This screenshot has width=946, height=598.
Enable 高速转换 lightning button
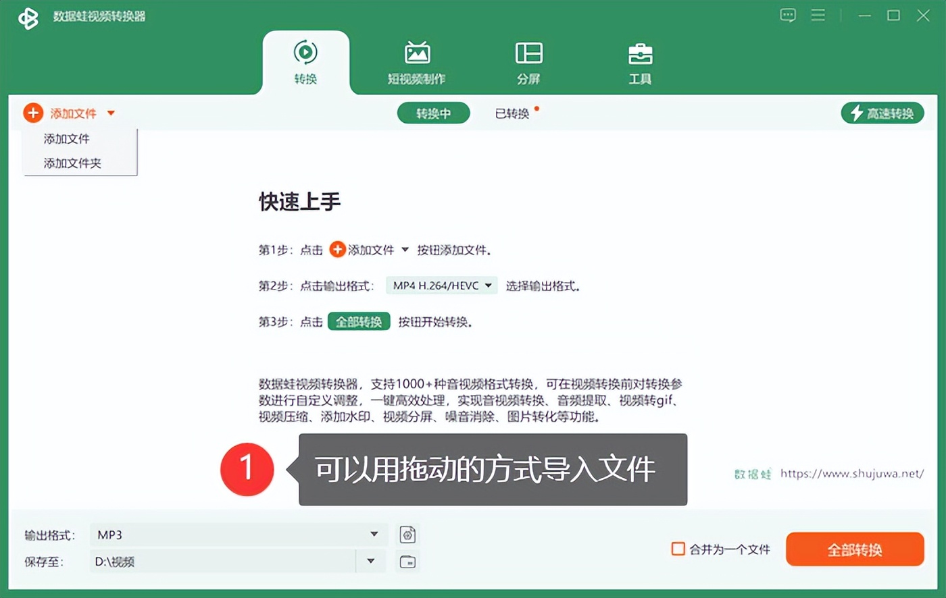(882, 113)
